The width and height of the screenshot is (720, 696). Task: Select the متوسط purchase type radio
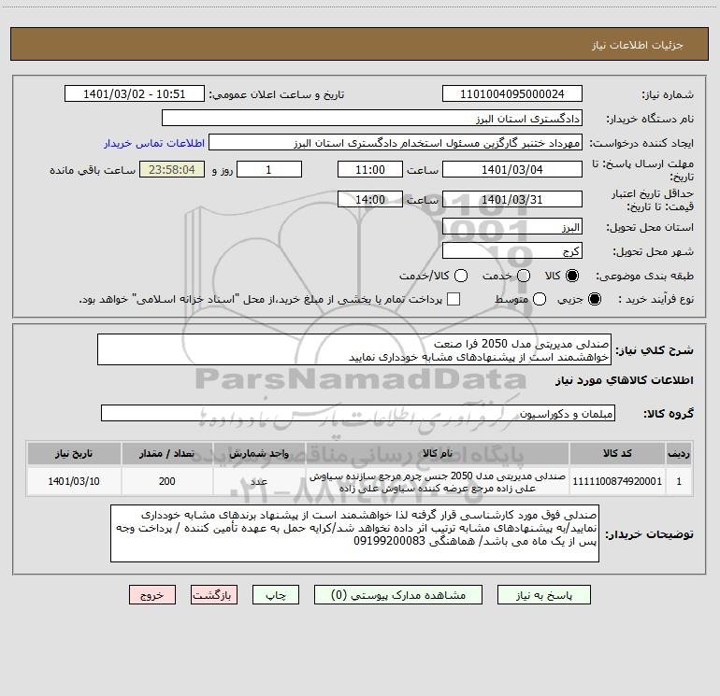click(x=540, y=299)
